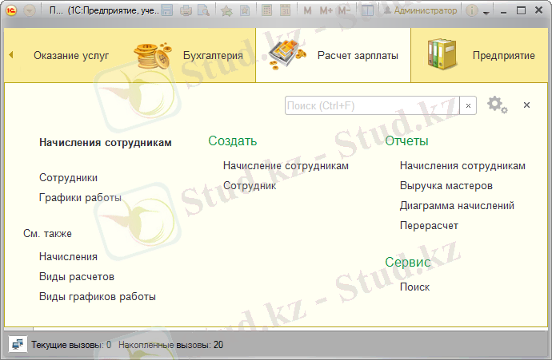This screenshot has height=360, width=552.
Task: Add to favorites with the star icon
Action: click(226, 11)
